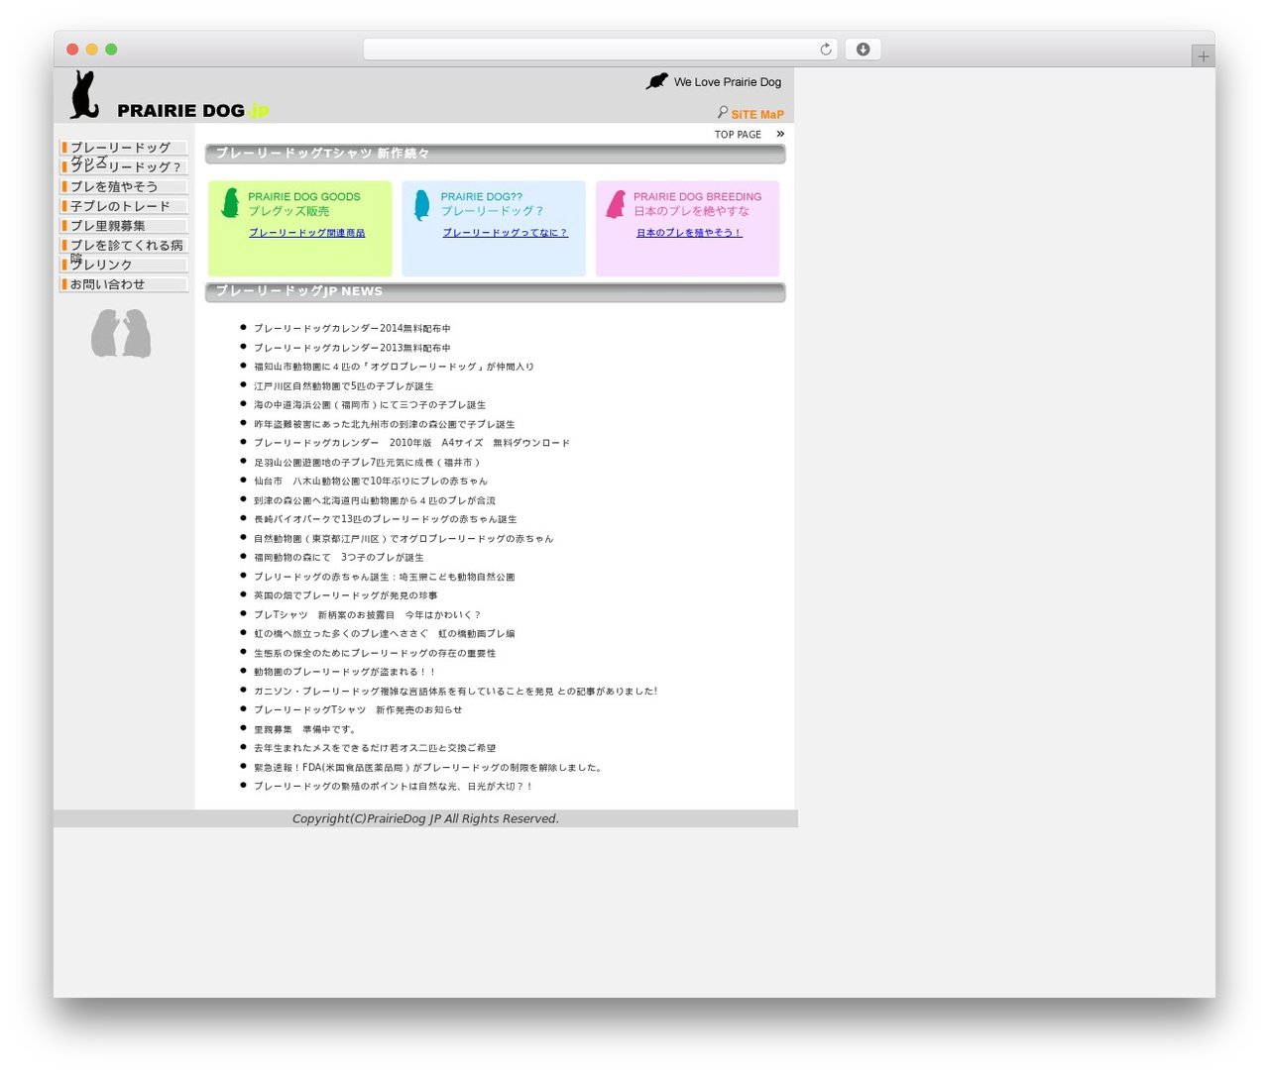Image resolution: width=1269 pixels, height=1074 pixels.
Task: Click the pink prairie dog breeding icon
Action: [616, 204]
